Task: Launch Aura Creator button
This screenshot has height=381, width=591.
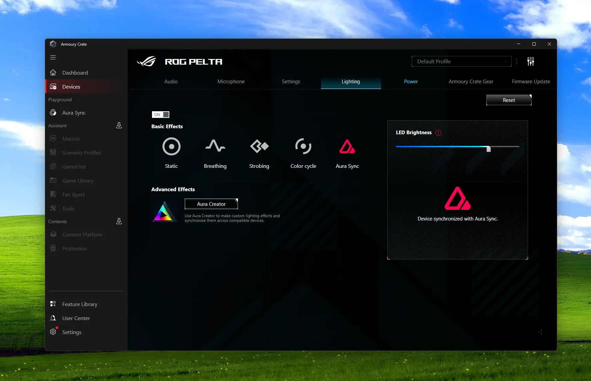Action: tap(211, 204)
